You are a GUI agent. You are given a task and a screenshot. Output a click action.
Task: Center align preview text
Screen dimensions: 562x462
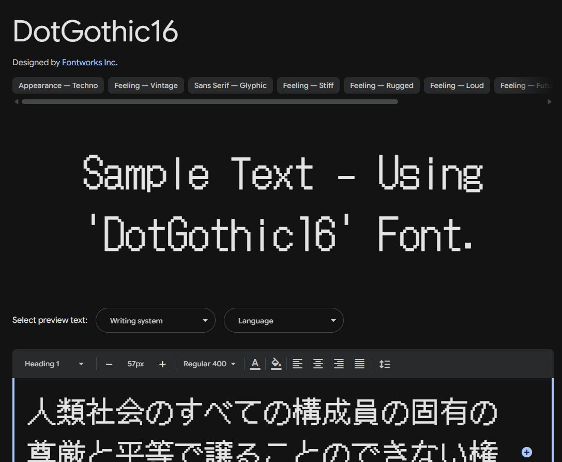click(318, 364)
